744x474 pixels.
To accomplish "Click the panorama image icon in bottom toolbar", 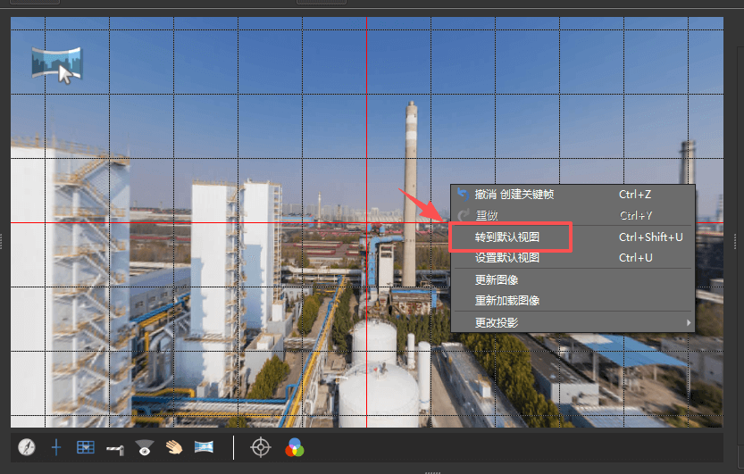I will click(x=204, y=447).
